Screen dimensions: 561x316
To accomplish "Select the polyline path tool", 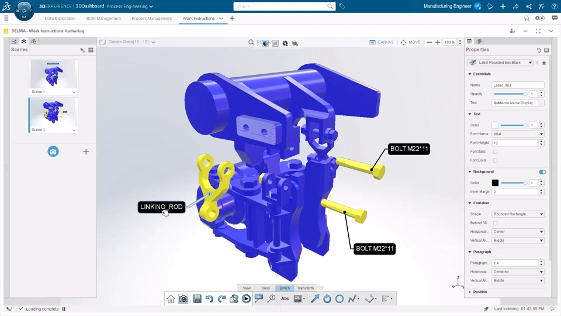I will tap(352, 299).
